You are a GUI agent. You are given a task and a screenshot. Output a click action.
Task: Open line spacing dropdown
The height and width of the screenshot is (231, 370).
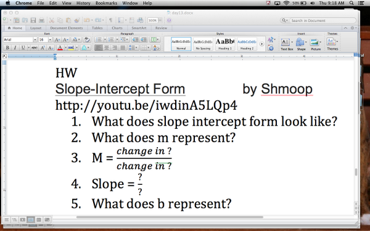pos(133,48)
